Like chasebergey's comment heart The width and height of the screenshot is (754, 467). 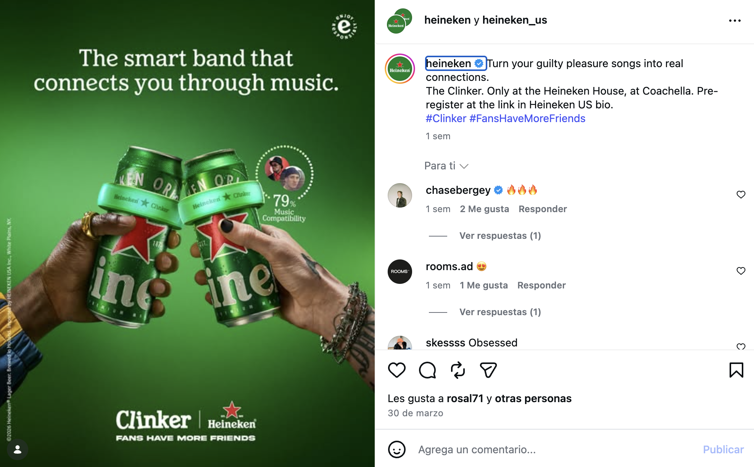tap(741, 195)
